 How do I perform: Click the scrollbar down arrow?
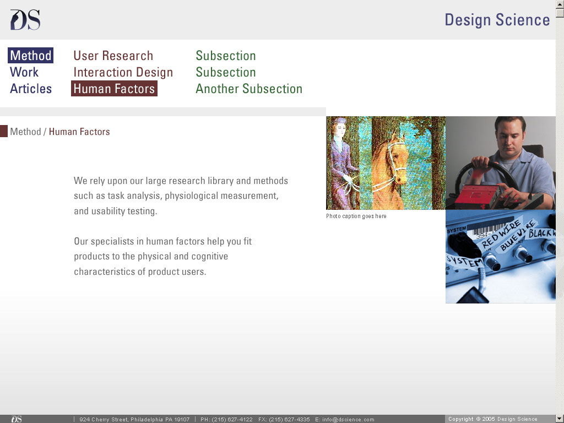(560, 419)
